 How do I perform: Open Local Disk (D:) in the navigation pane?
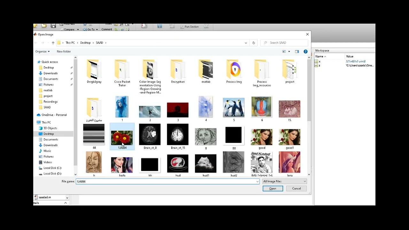[x=52, y=174]
